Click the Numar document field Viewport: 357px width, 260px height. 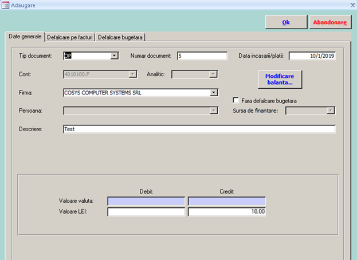202,56
